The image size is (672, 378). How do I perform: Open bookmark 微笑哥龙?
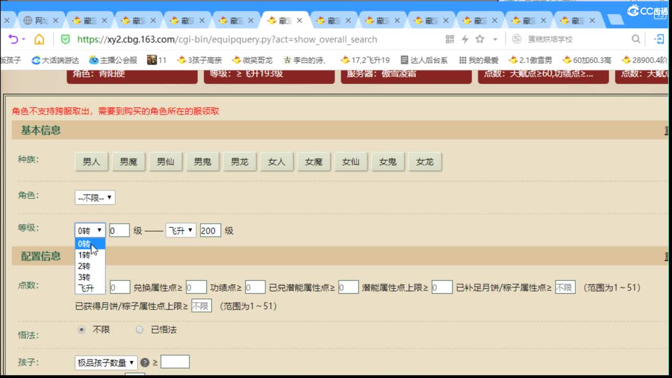point(252,60)
